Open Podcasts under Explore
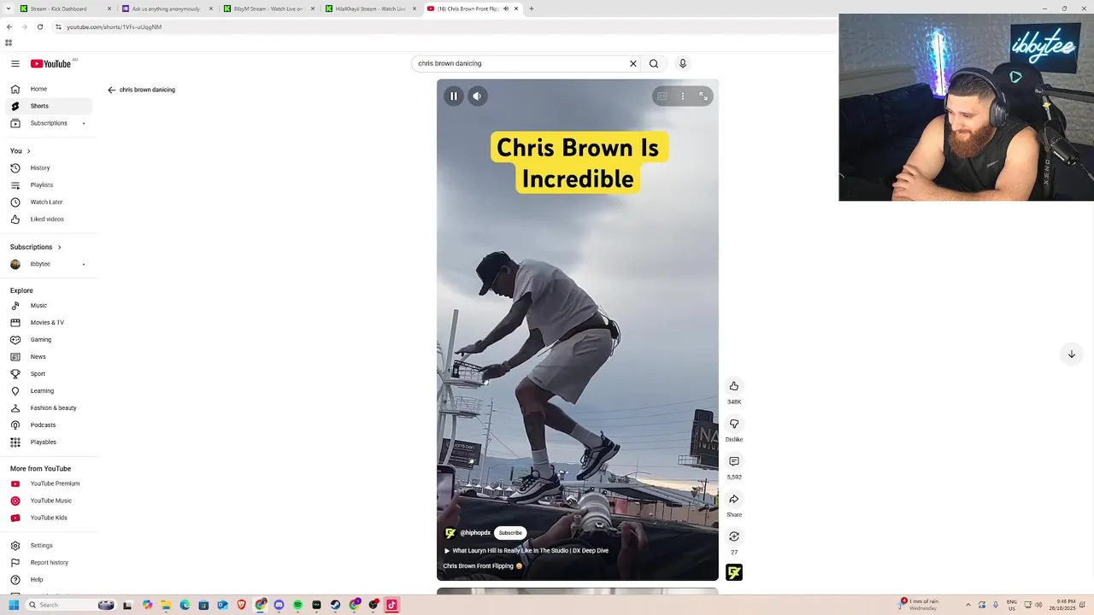This screenshot has height=615, width=1094. coord(49,425)
